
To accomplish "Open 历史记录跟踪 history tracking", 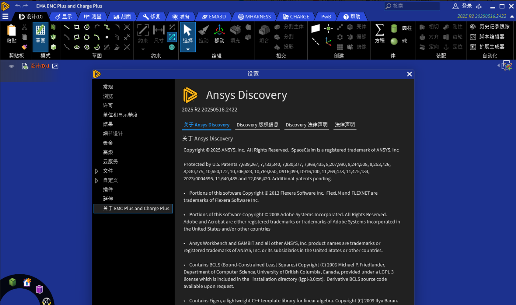I will click(490, 27).
